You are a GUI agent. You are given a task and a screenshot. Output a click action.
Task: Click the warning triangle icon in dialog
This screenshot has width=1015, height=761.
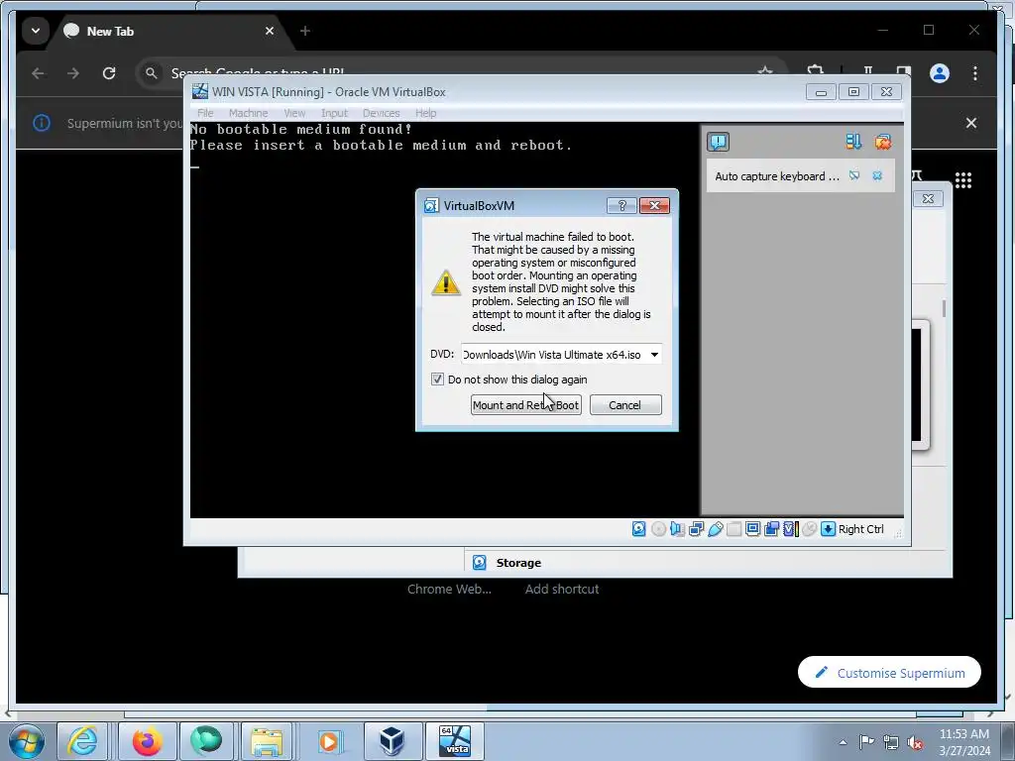[446, 282]
